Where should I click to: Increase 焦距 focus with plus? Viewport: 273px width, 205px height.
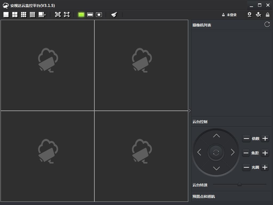(265, 153)
